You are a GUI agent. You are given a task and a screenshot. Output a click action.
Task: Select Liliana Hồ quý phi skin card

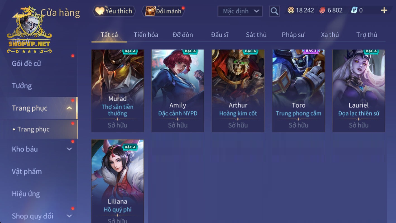117,181
